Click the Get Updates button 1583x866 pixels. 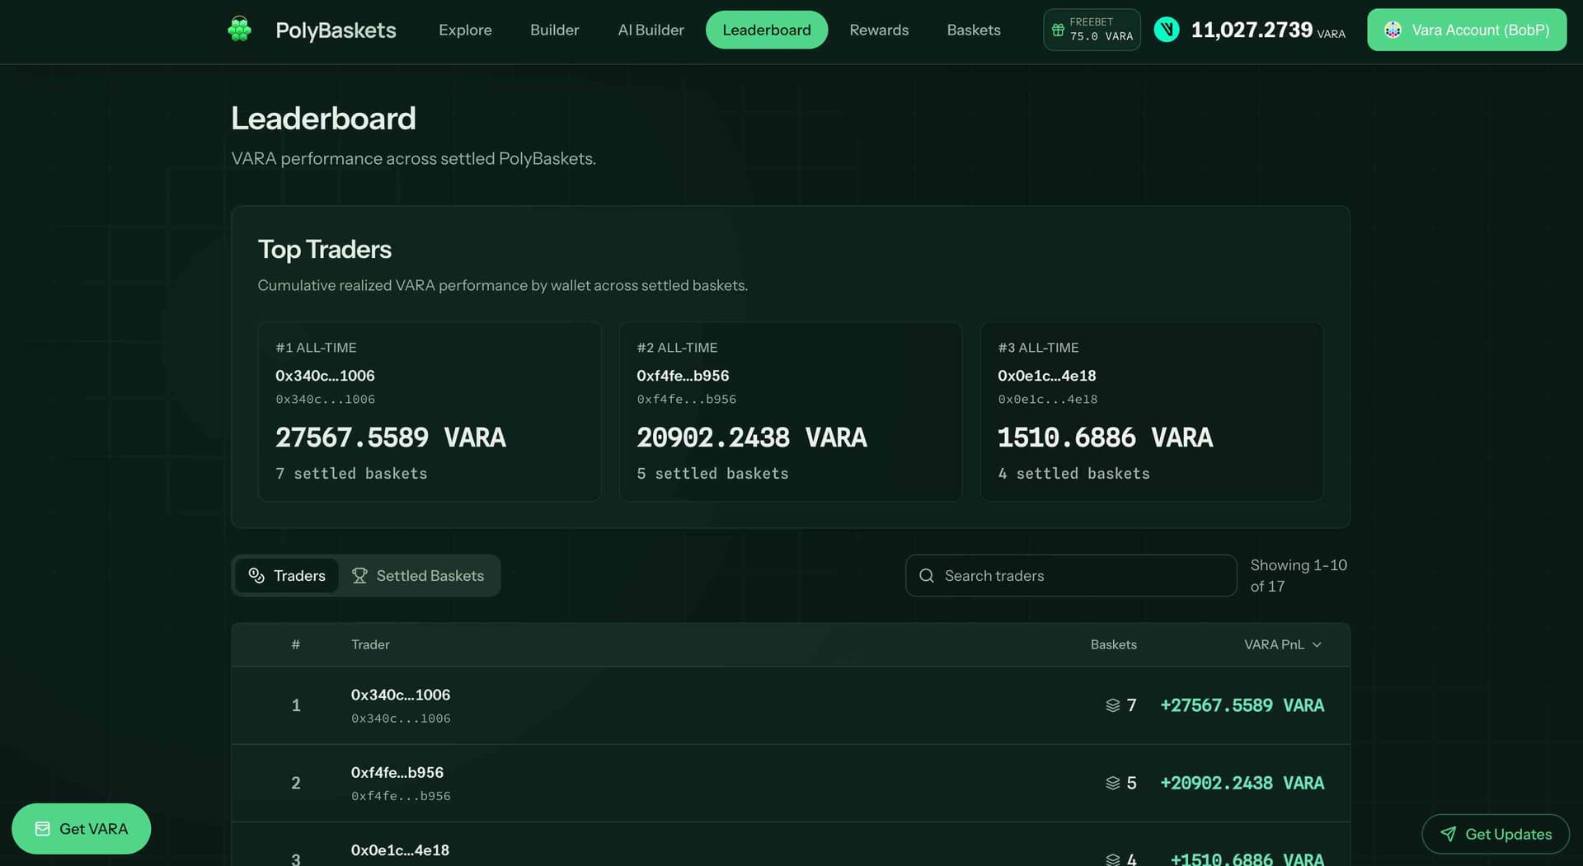pos(1496,834)
